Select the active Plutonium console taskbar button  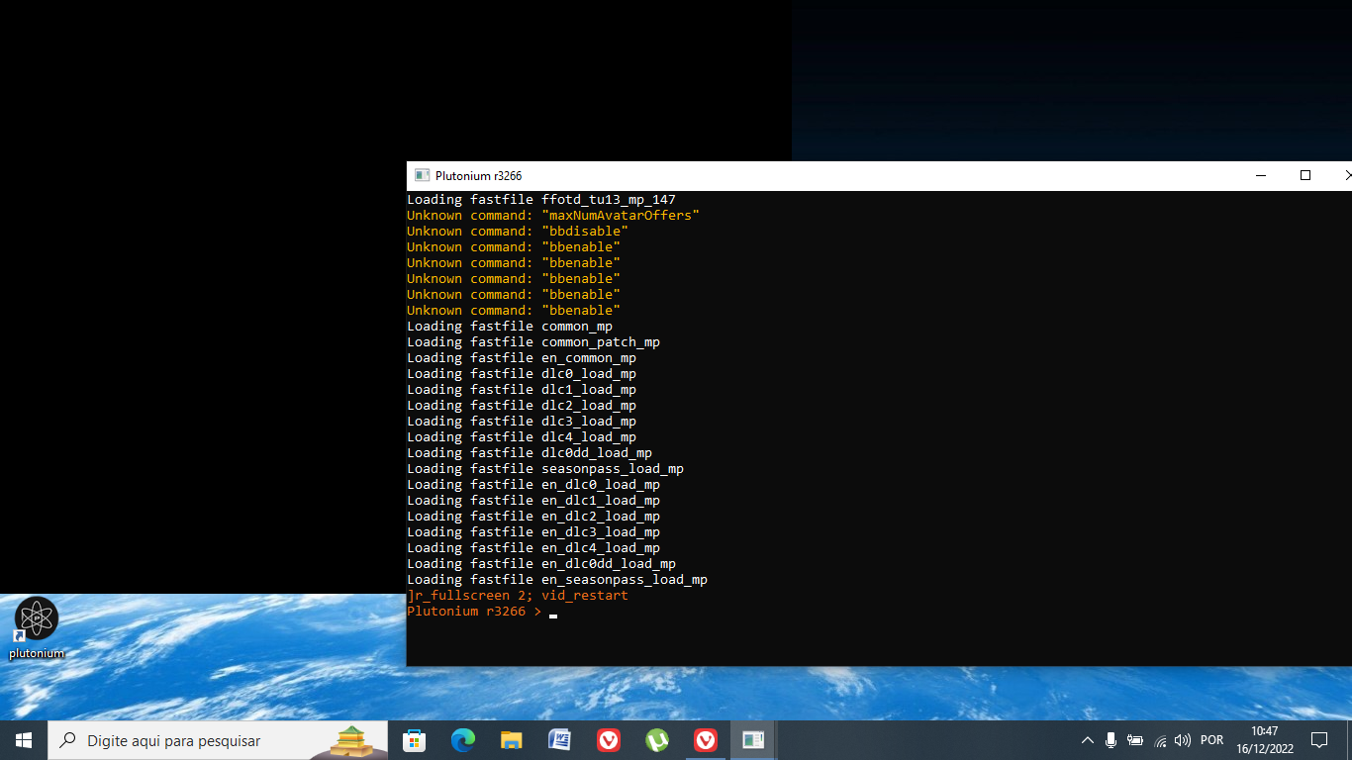(753, 740)
